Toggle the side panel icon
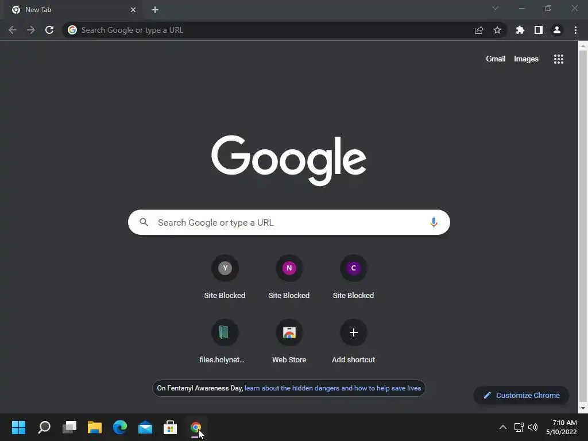588x441 pixels. pos(539,30)
